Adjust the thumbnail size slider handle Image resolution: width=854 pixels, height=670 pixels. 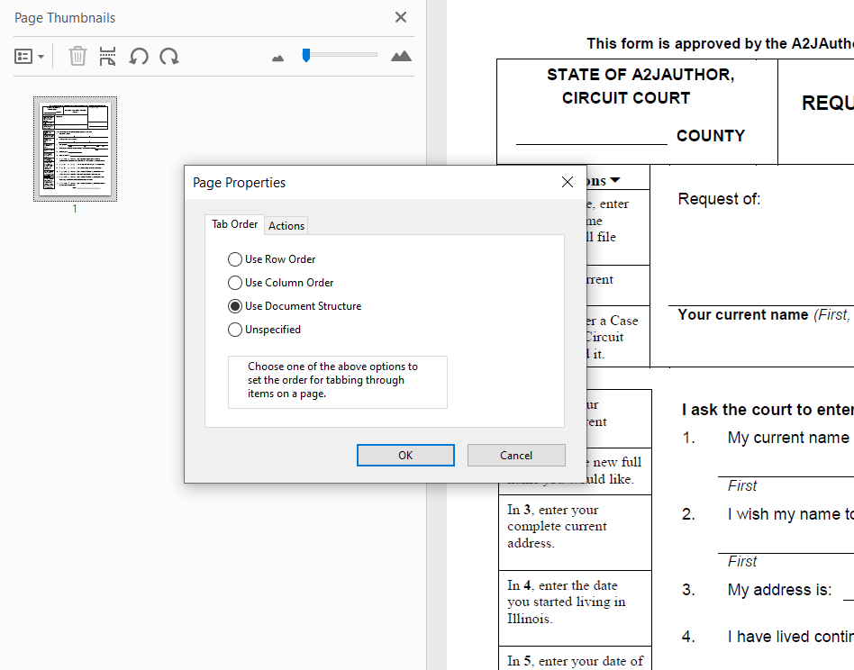[306, 55]
